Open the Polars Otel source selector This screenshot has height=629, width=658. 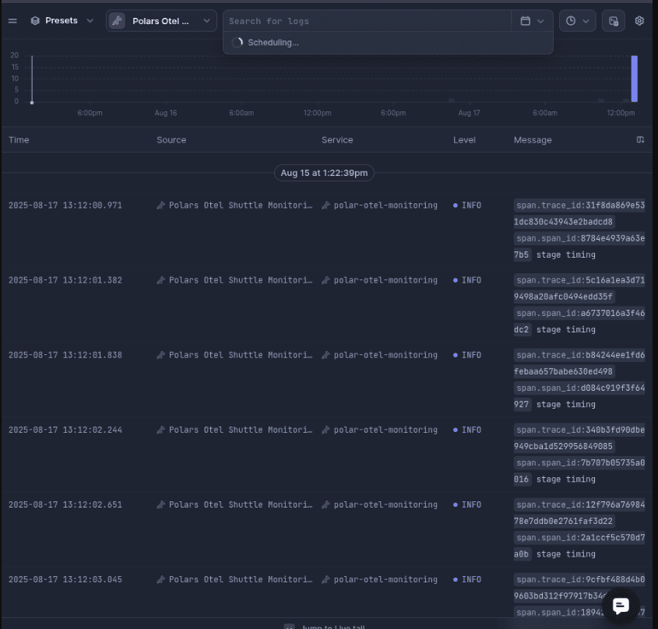(161, 21)
